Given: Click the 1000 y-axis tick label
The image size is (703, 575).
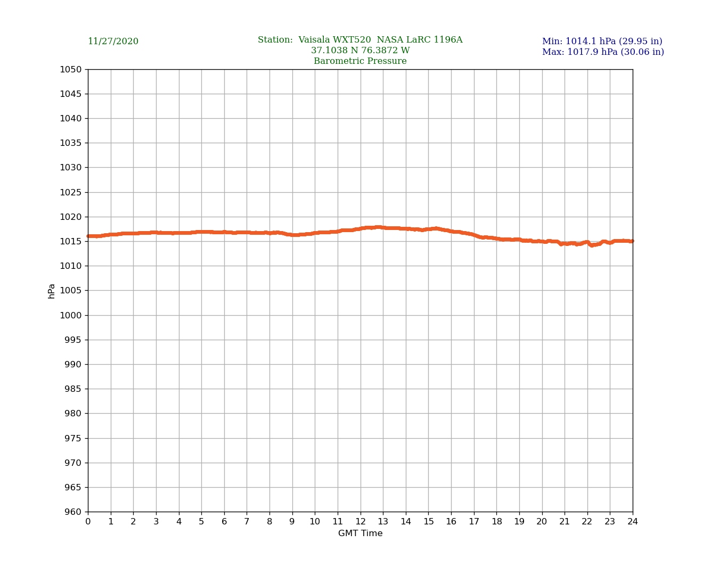Looking at the screenshot, I should (71, 315).
